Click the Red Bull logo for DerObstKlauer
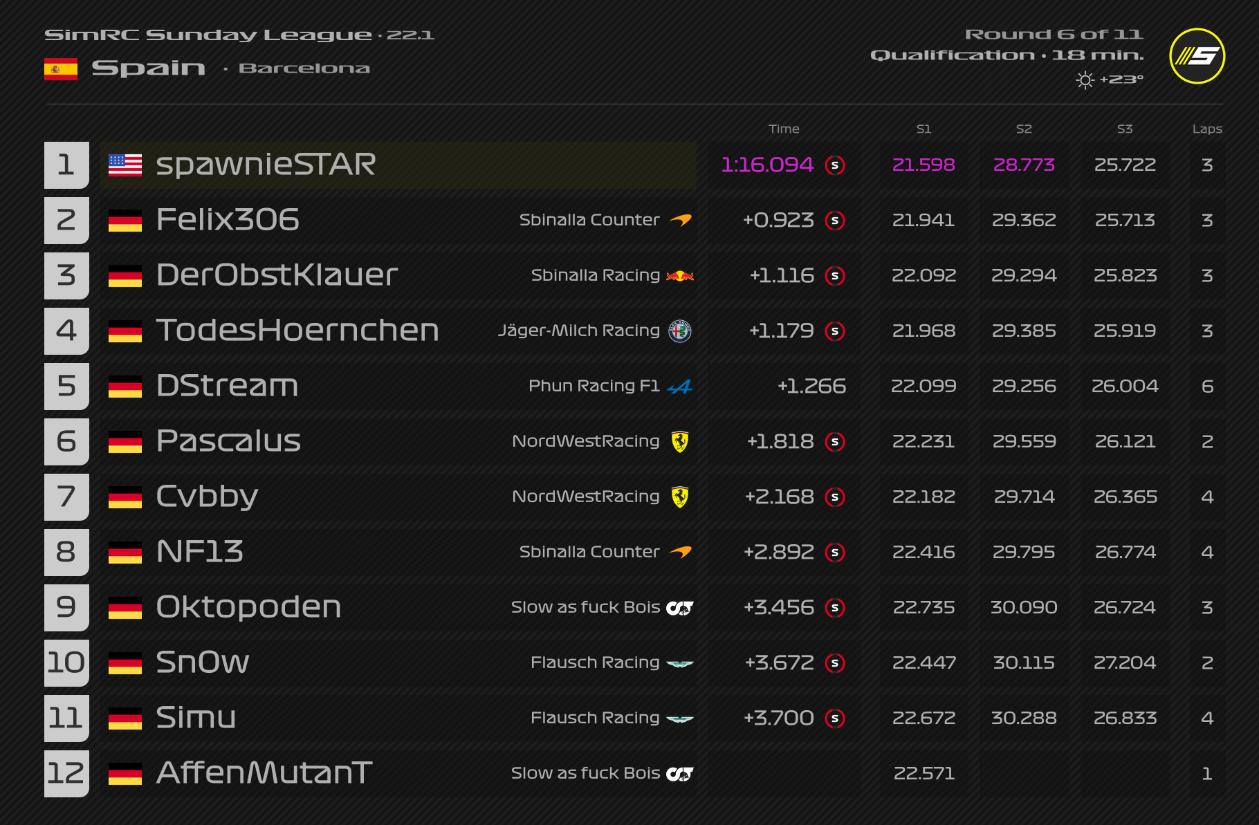Viewport: 1259px width, 825px height. (680, 276)
